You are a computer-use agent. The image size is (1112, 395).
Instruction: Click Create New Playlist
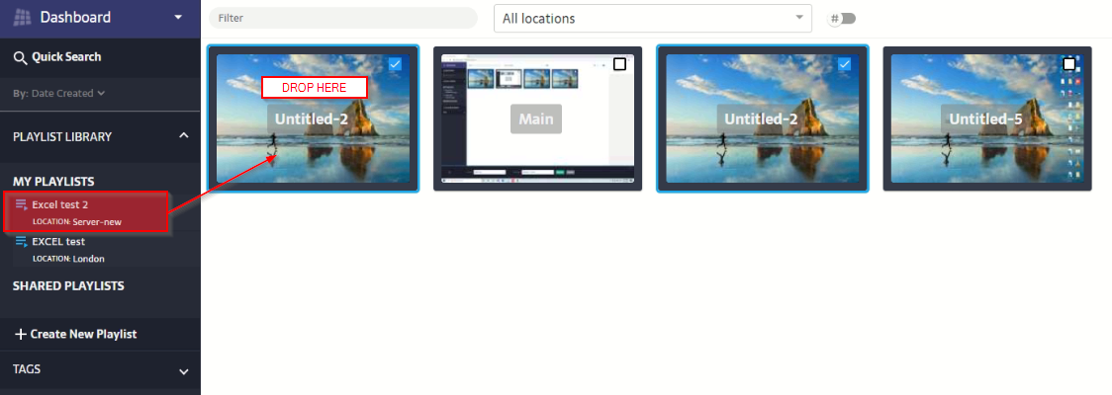coord(83,335)
